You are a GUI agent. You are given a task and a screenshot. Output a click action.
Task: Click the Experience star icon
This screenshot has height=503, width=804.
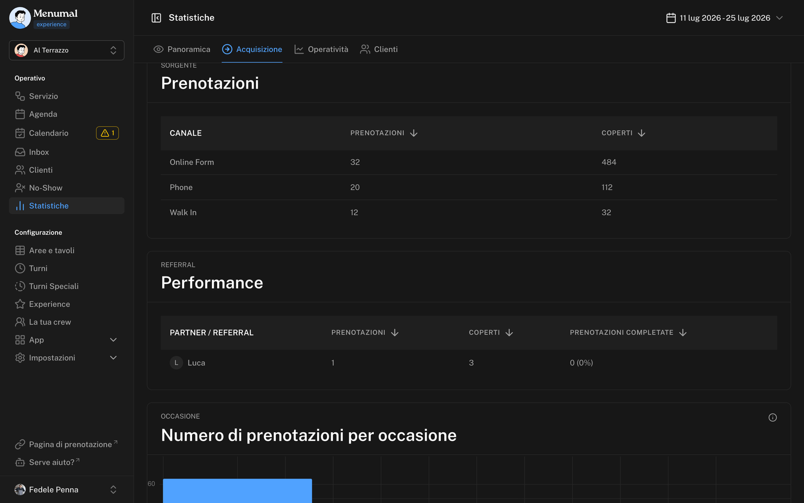pyautogui.click(x=20, y=304)
